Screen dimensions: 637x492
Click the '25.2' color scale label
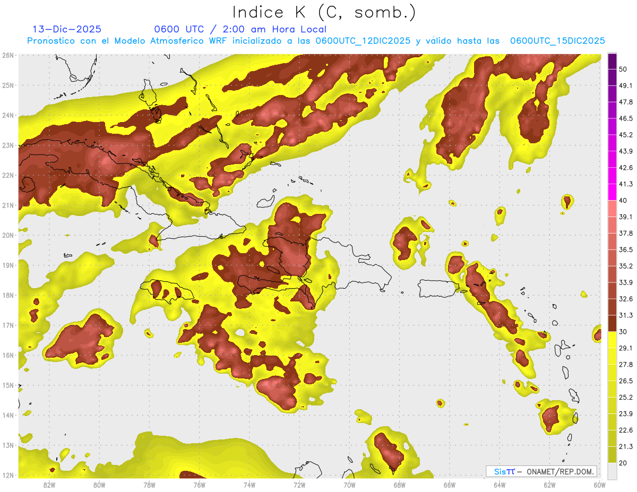(626, 397)
